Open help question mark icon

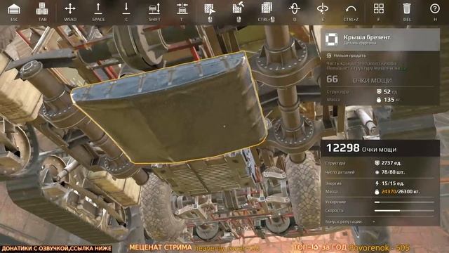tap(435, 9)
